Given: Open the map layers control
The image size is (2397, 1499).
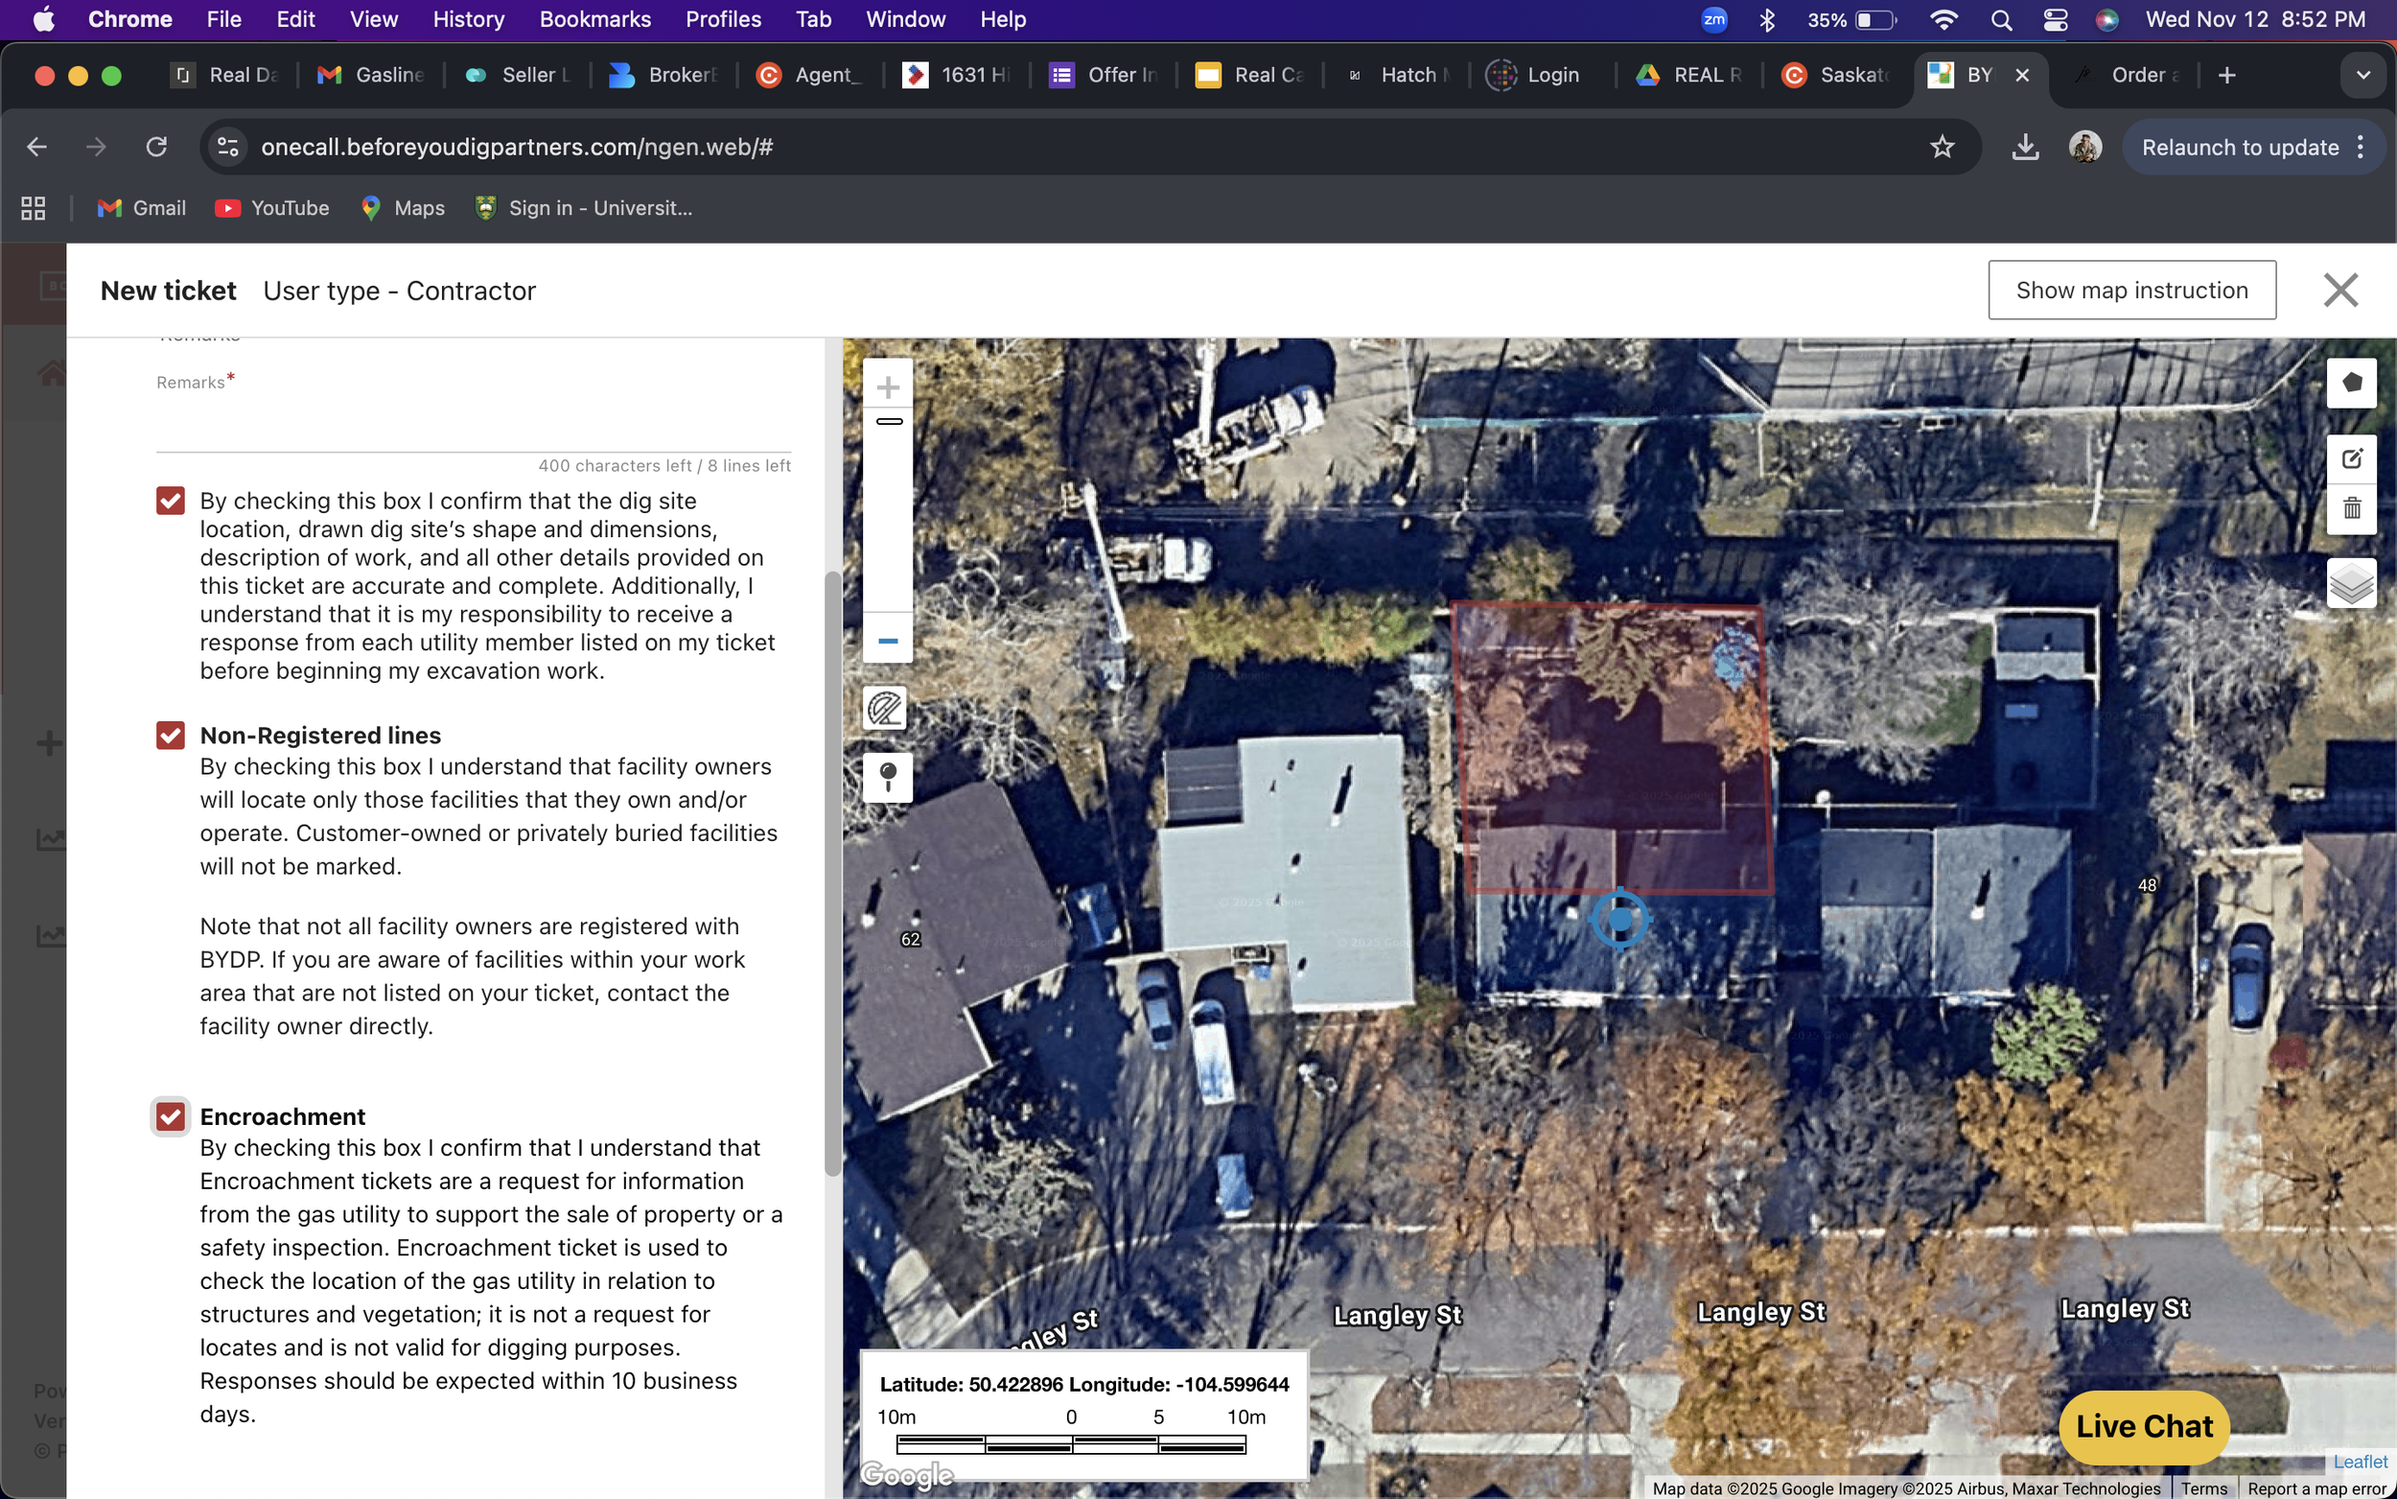Looking at the screenshot, I should (2351, 583).
